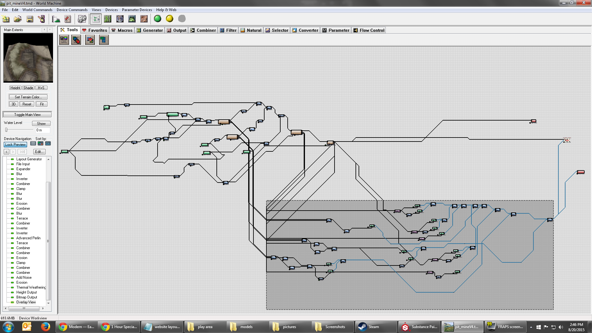This screenshot has height=333, width=592.
Task: Click Set Terrain Color button
Action: (28, 97)
